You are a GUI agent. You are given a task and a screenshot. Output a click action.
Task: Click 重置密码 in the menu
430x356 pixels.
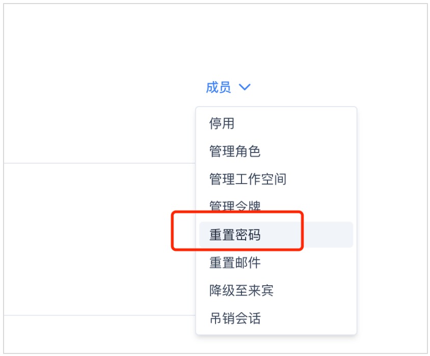tap(235, 235)
